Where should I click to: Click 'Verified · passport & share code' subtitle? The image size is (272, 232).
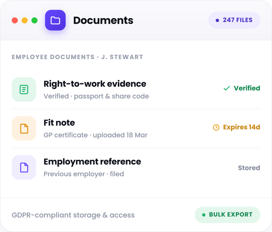click(x=96, y=96)
